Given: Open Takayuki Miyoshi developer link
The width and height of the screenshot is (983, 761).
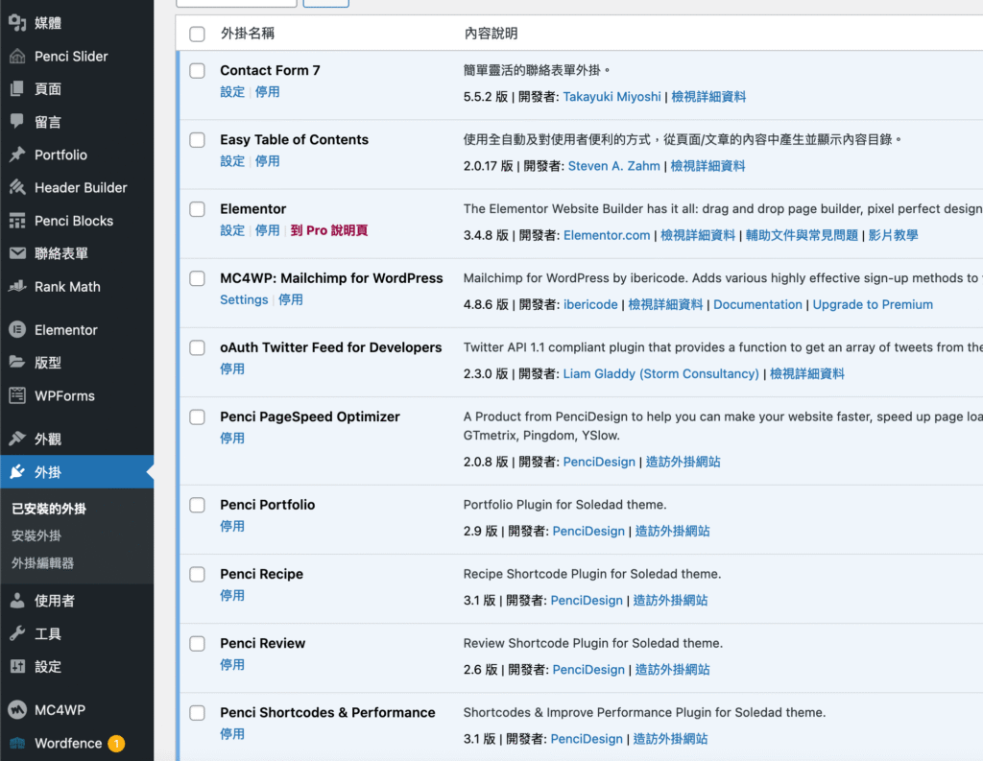Looking at the screenshot, I should 611,97.
